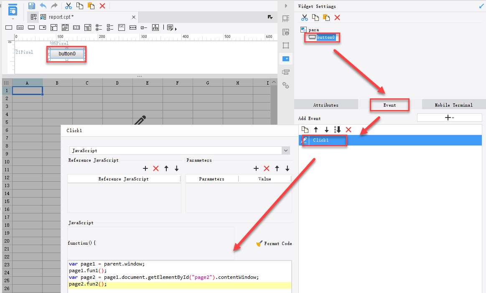Select cell A1 in the spreadsheet

[27, 90]
